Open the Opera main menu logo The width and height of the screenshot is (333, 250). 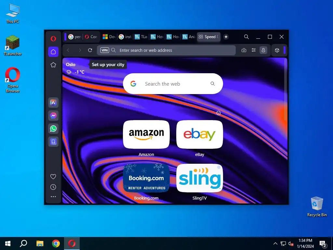[x=53, y=38]
